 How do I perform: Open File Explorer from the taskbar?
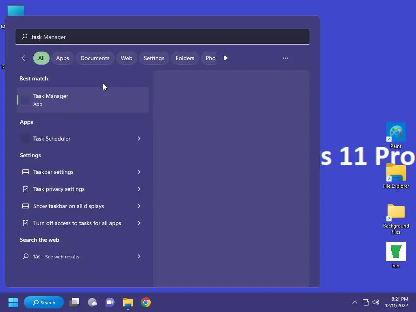pos(128,302)
